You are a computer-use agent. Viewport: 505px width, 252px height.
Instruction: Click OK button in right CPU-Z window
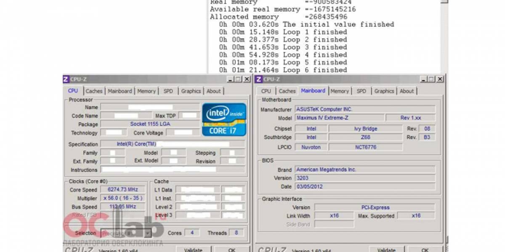pyautogui.click(x=425, y=250)
